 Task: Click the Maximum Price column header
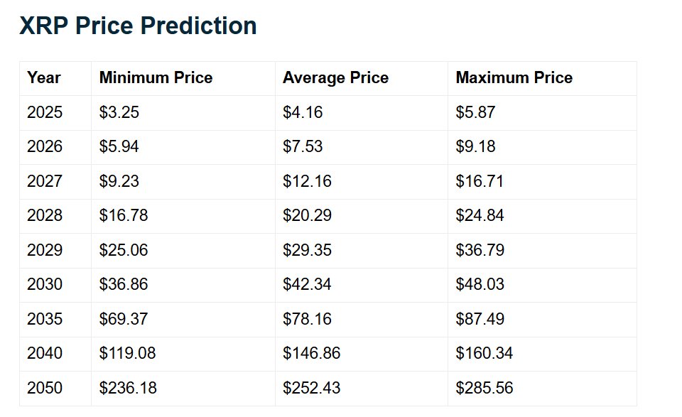tap(514, 78)
